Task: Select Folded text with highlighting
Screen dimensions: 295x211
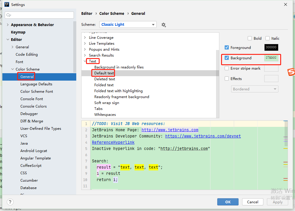Action: pos(119,91)
